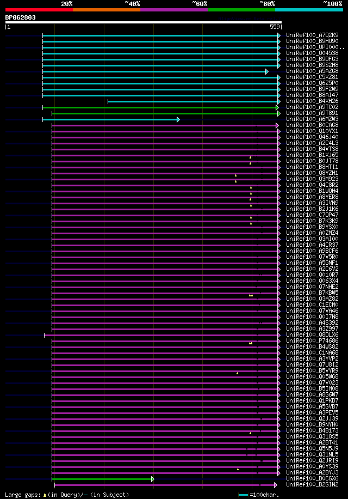Open hit UniRef100_D0CGX6
The image size is (348, 499).
[312, 479]
